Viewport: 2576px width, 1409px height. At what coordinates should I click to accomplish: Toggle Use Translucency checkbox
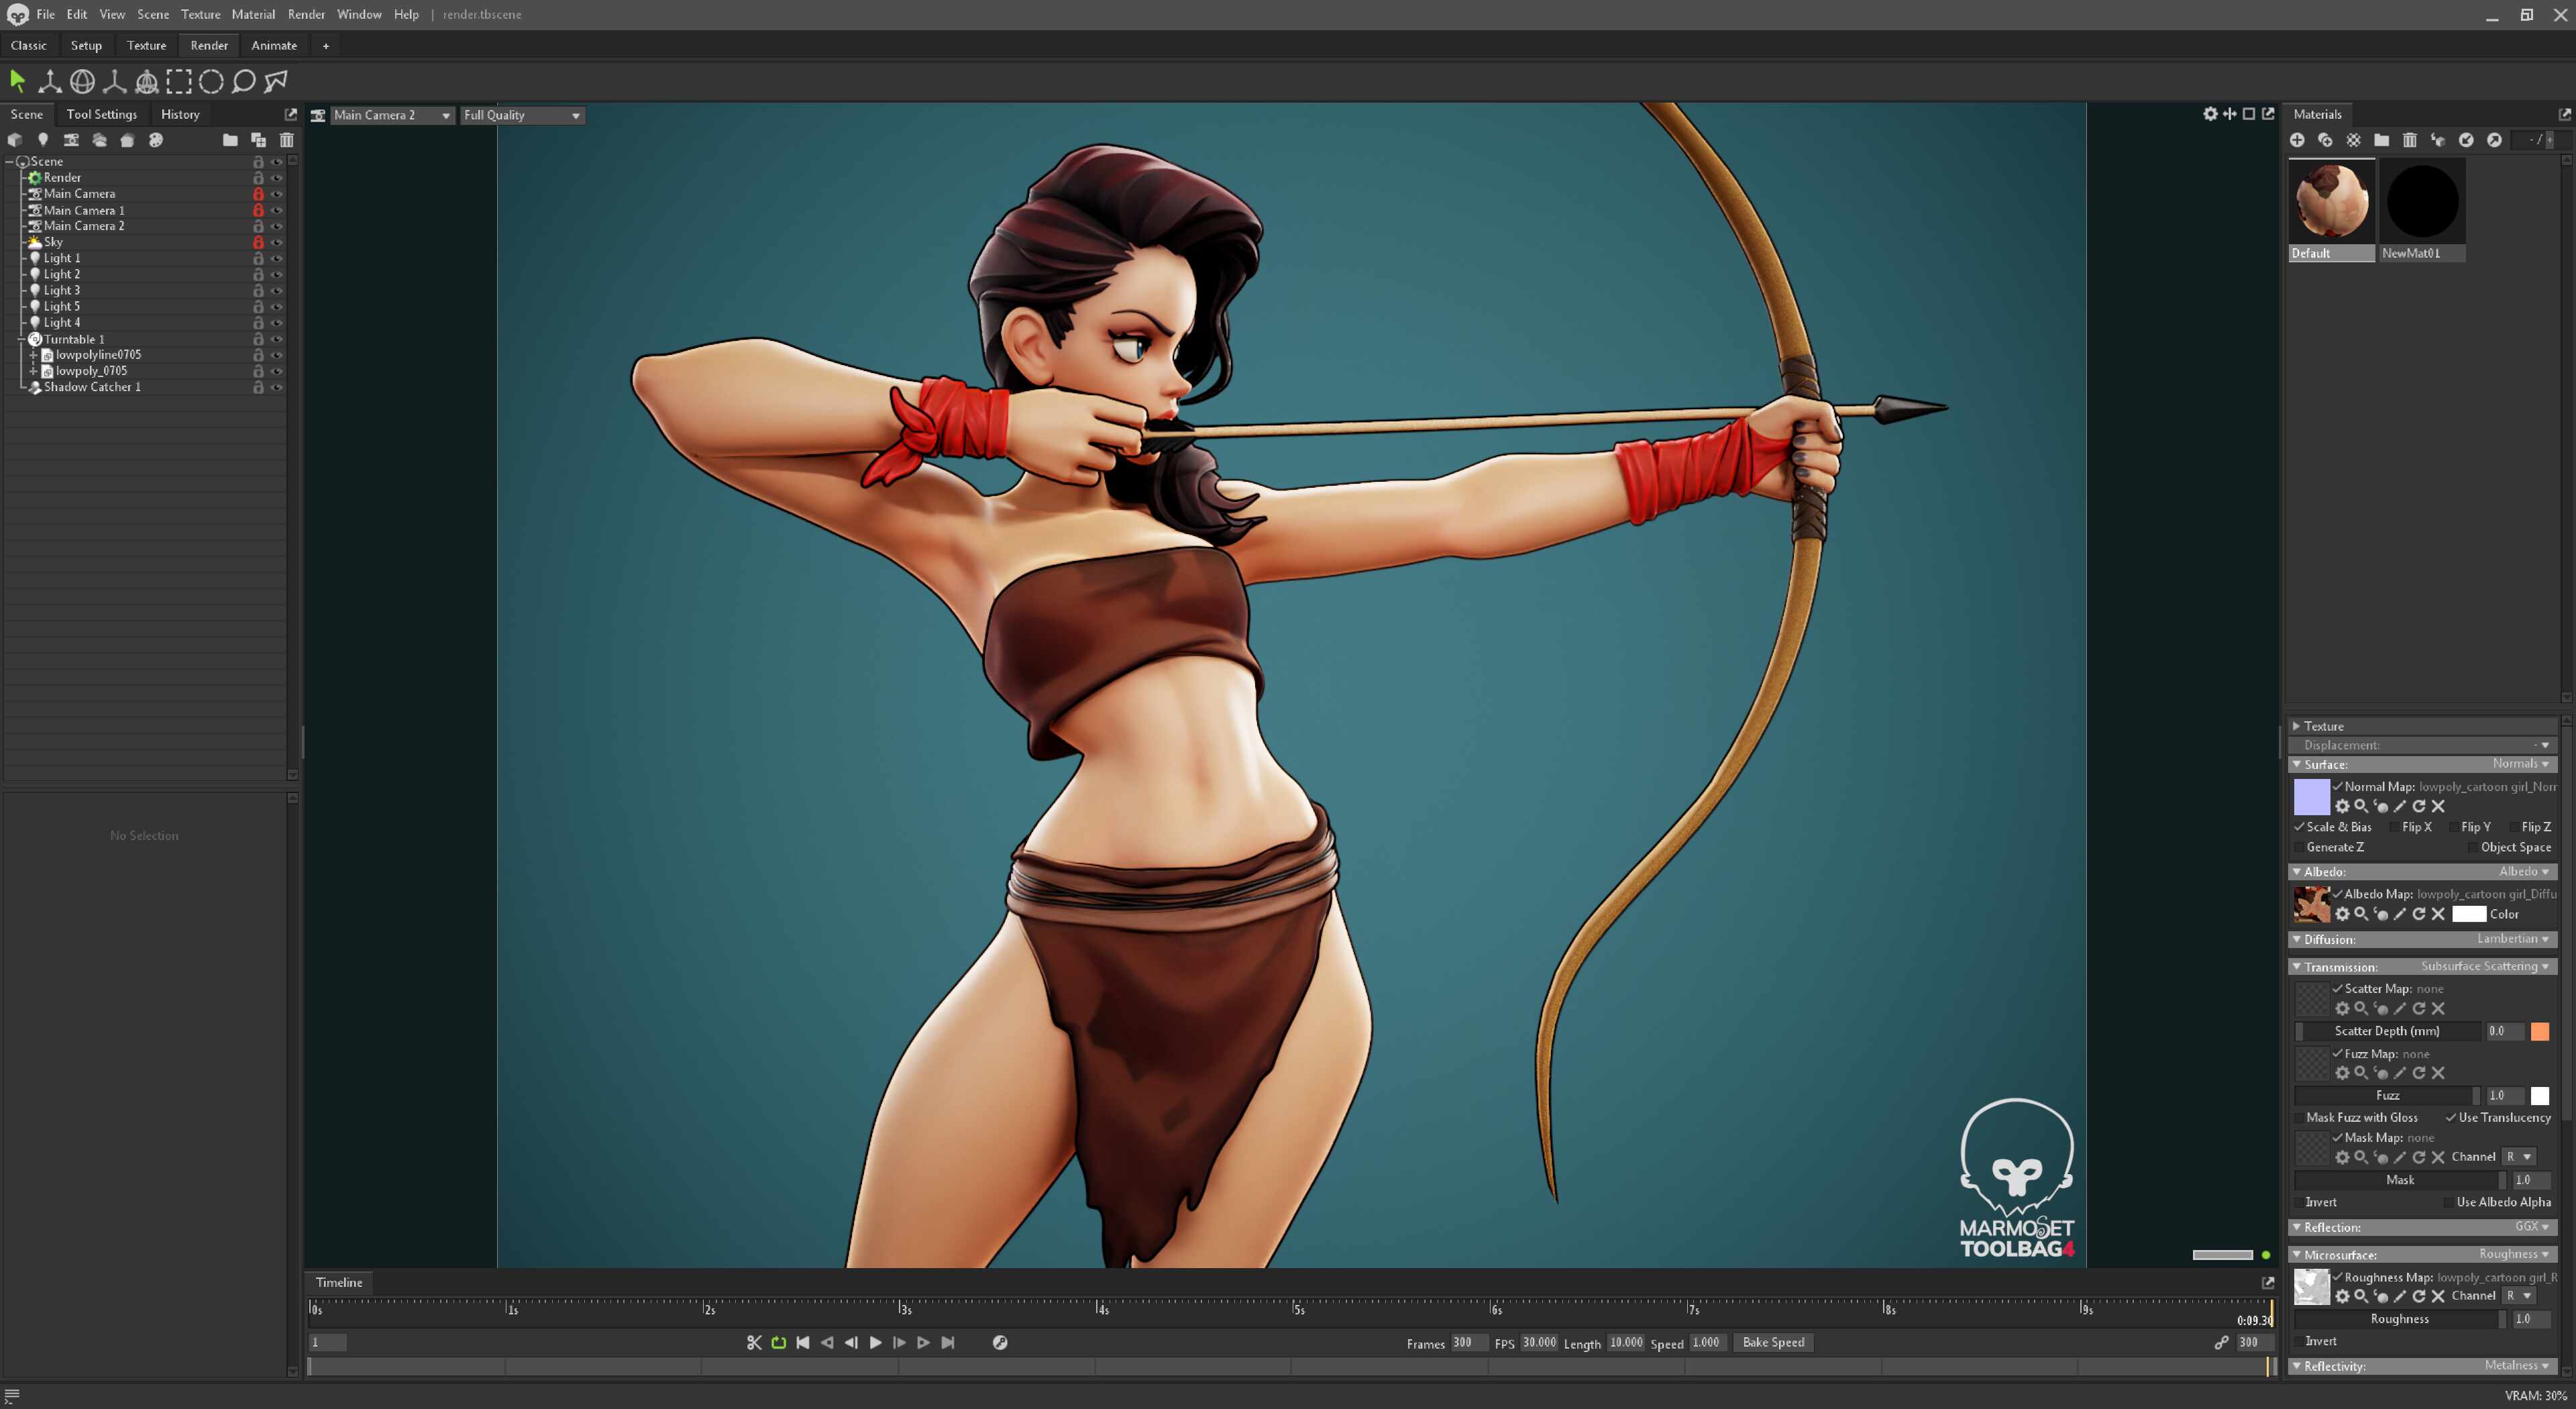[2451, 1117]
